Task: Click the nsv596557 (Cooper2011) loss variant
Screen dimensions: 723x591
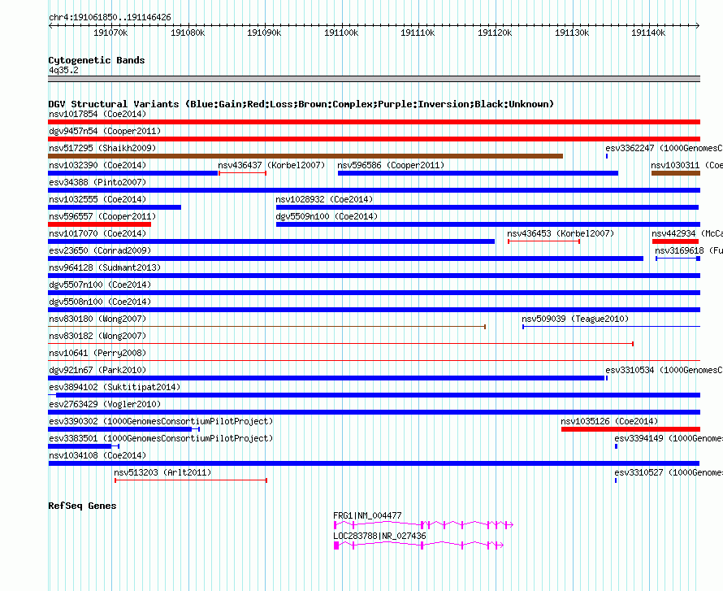Action: 99,224
